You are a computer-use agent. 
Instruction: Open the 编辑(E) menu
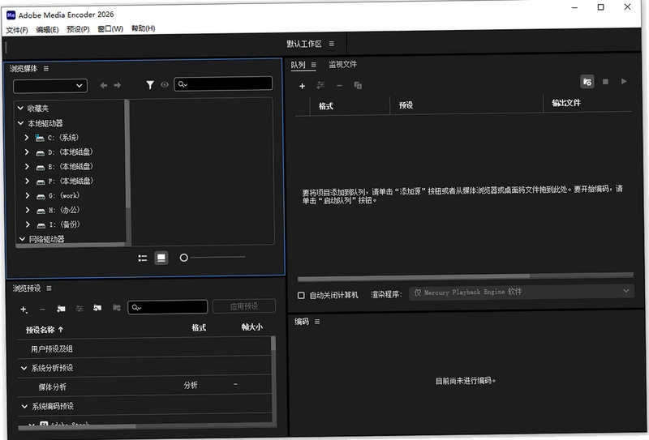pos(47,30)
